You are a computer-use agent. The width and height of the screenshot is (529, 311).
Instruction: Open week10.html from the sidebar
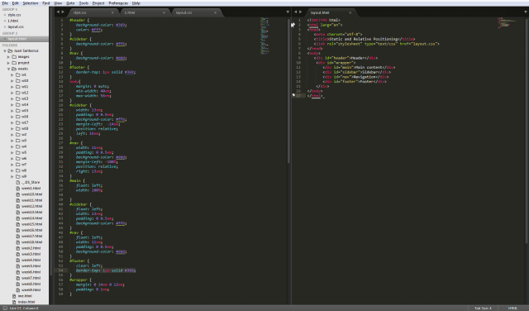31,194
